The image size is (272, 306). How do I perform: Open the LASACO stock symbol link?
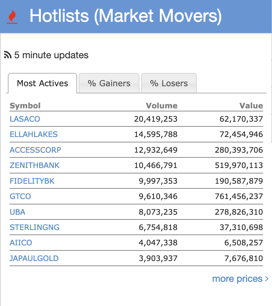25,119
